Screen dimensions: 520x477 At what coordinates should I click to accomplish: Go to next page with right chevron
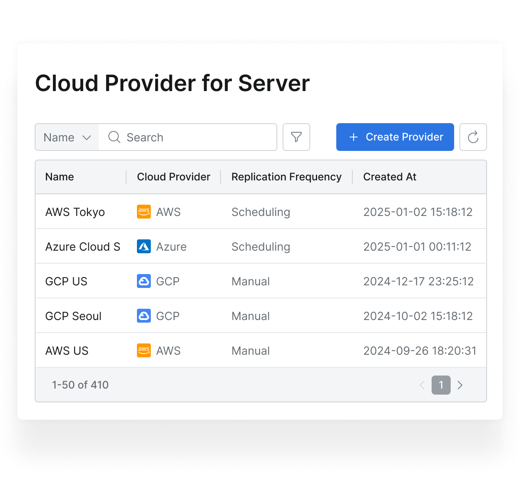click(x=460, y=385)
